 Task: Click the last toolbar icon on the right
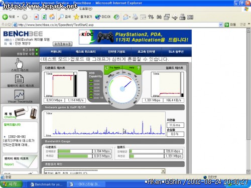(x=190, y=17)
